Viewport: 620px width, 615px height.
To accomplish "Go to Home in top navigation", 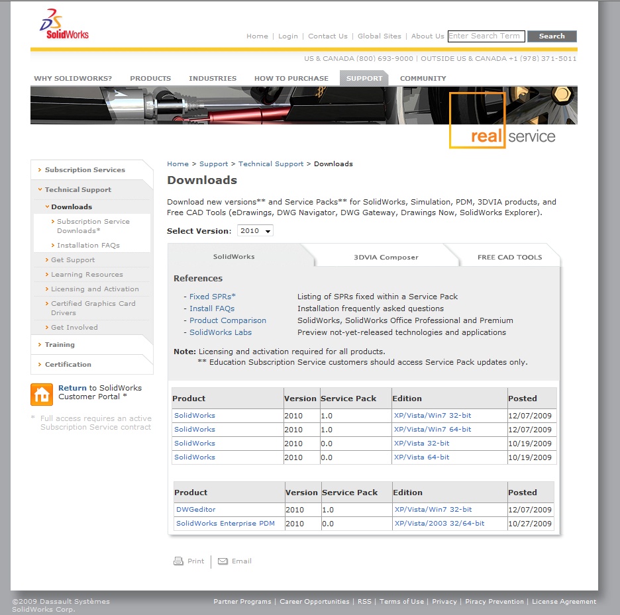I will pyautogui.click(x=257, y=36).
